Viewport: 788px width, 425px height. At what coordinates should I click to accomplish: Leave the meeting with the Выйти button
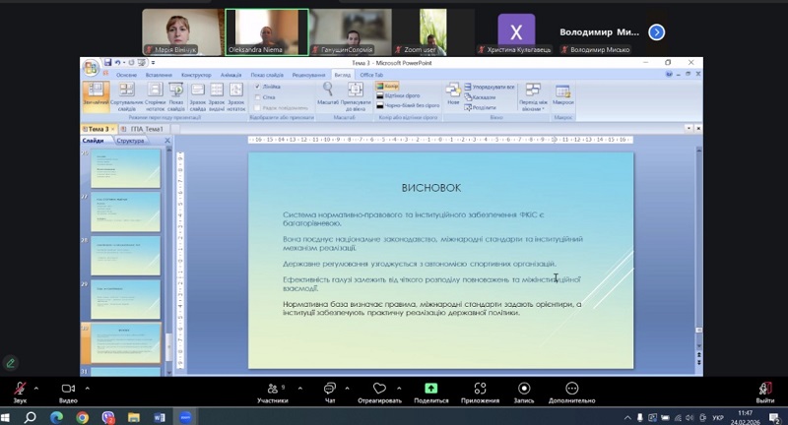(x=765, y=390)
